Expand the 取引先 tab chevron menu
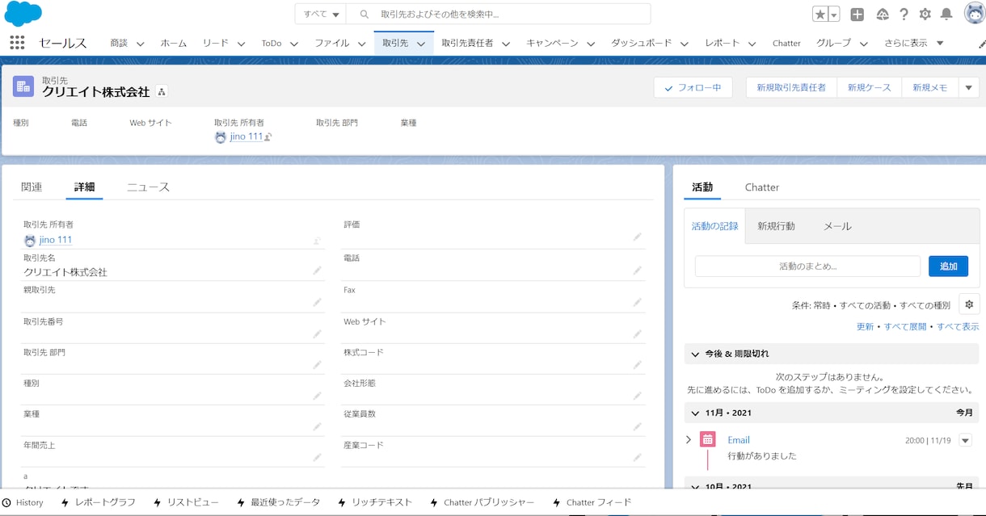 point(421,44)
